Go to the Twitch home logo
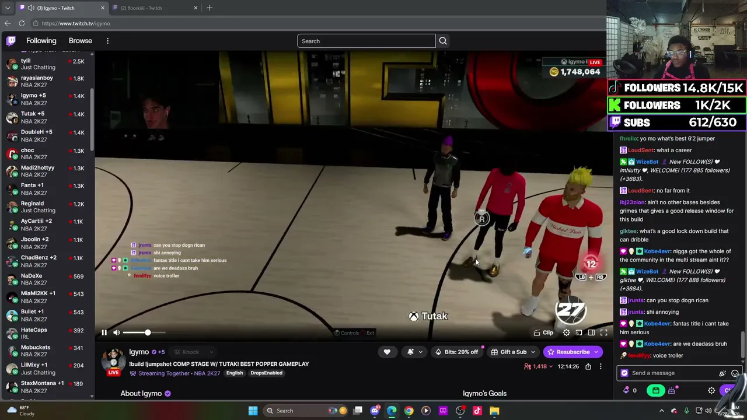Image resolution: width=747 pixels, height=420 pixels. (x=11, y=41)
